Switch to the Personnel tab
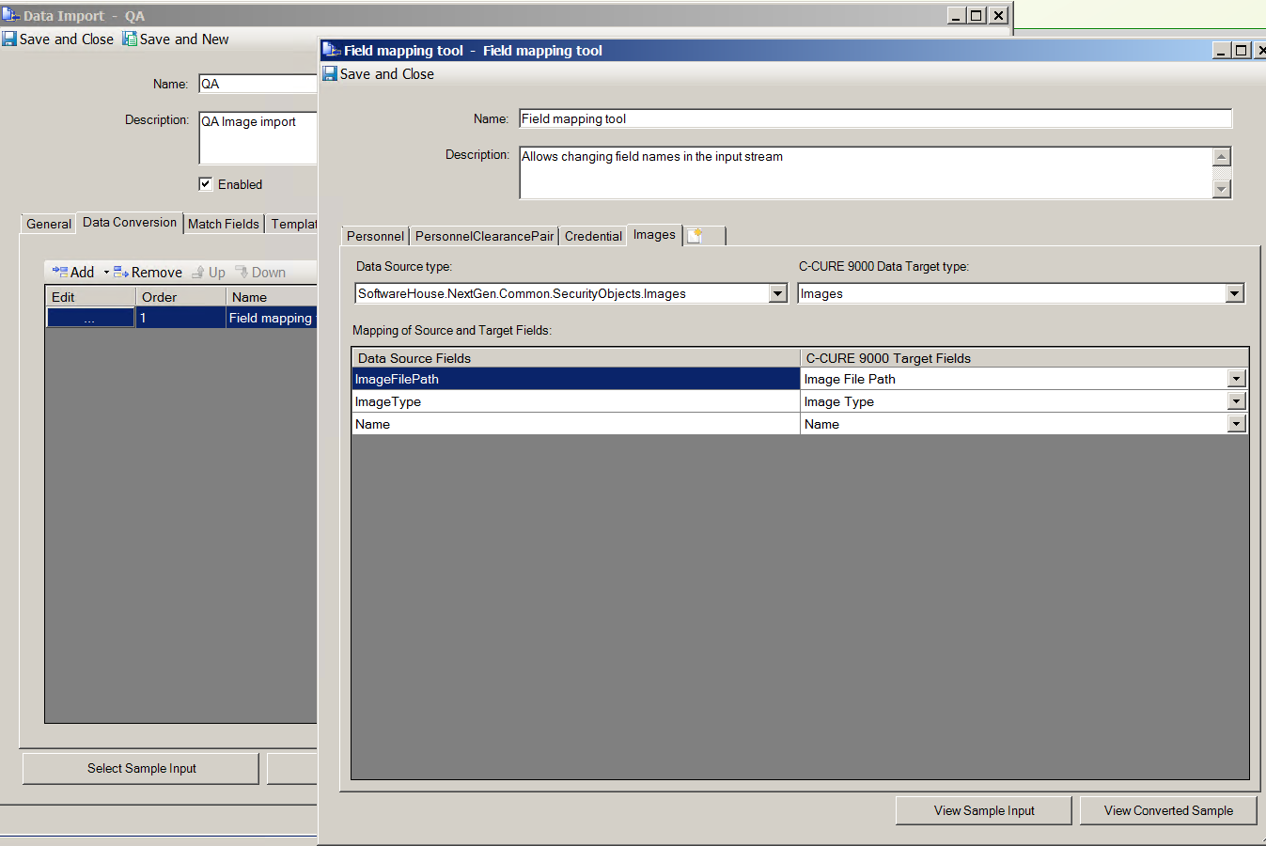The height and width of the screenshot is (846, 1266). tap(375, 236)
